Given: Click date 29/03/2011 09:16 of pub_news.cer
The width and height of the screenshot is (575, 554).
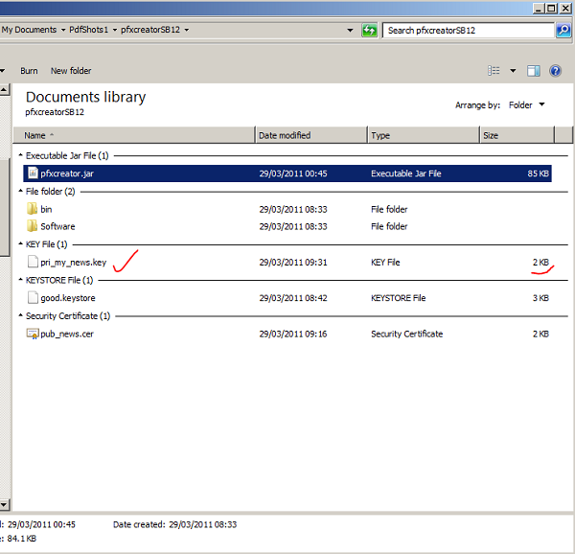Looking at the screenshot, I should pos(293,334).
